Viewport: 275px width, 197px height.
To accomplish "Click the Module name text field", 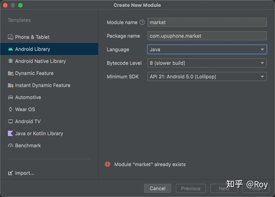I will [207, 22].
